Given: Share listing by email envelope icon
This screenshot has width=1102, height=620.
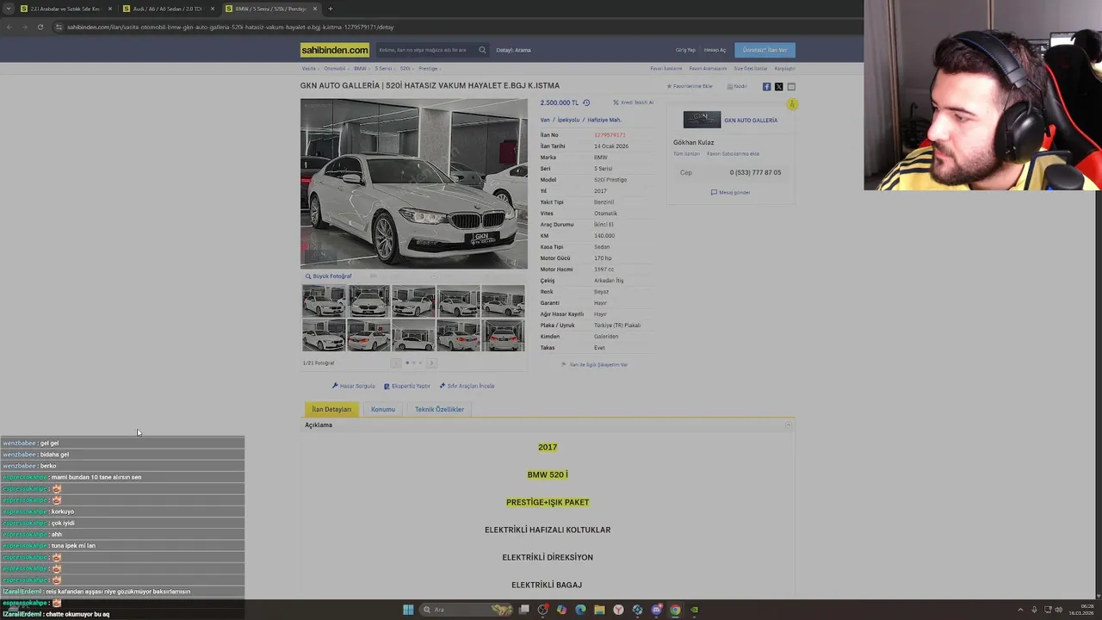Looking at the screenshot, I should 791,86.
